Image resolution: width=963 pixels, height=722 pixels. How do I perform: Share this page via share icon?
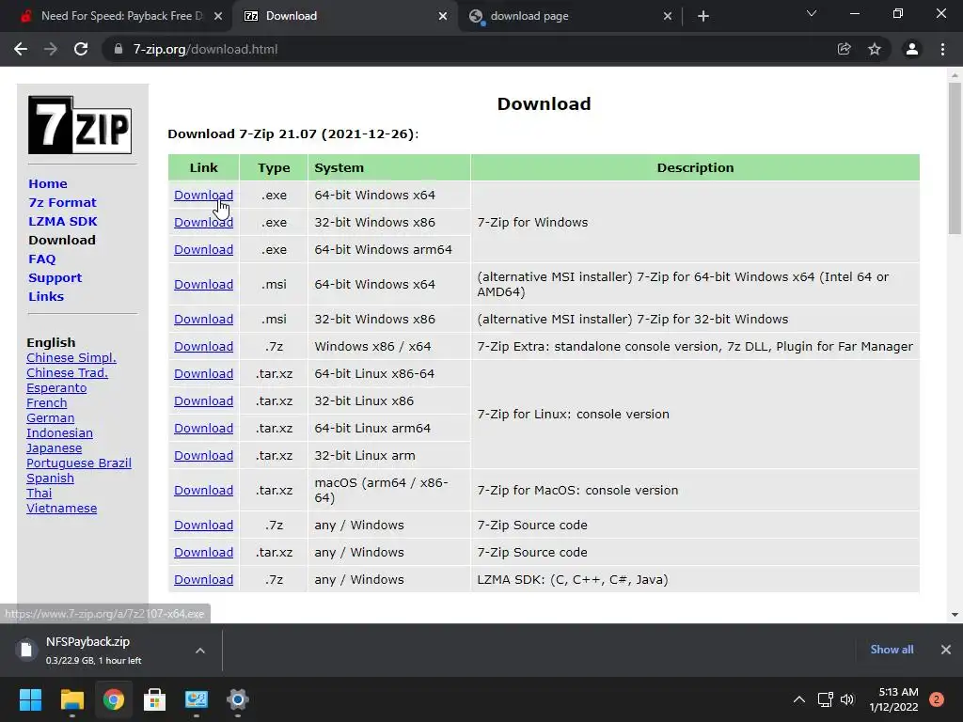pyautogui.click(x=845, y=49)
